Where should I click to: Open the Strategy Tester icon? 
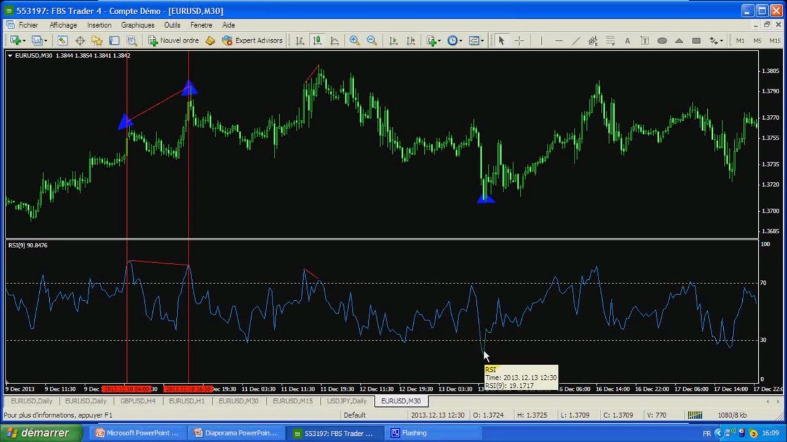131,41
